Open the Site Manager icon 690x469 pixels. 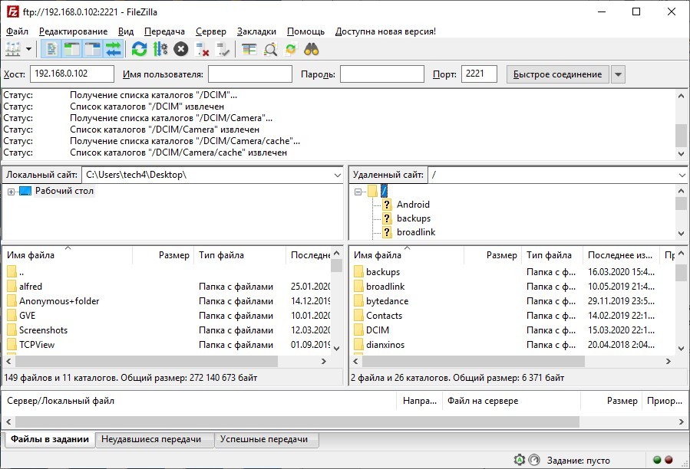[13, 49]
